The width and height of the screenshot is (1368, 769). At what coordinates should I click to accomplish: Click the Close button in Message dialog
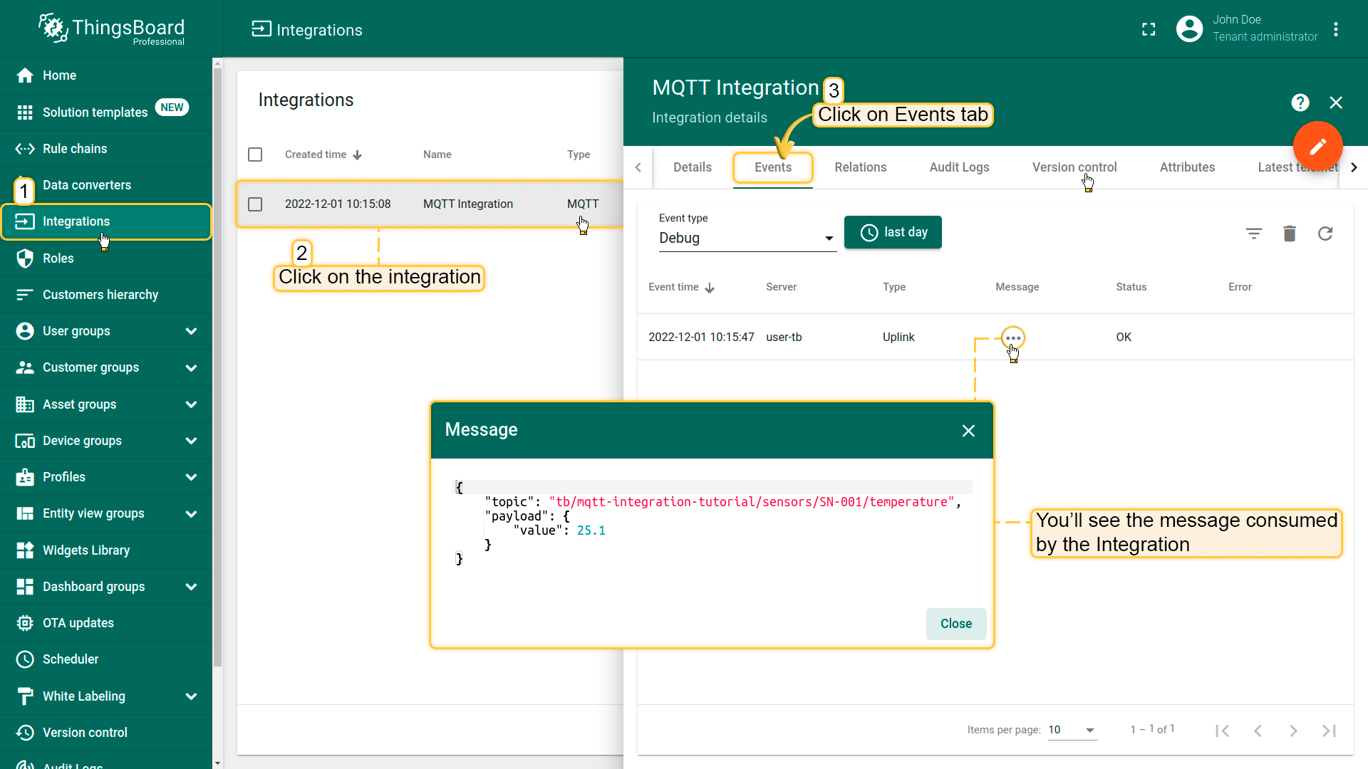click(x=955, y=624)
